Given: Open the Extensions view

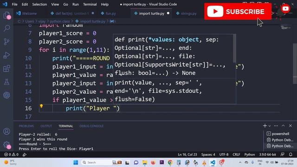Looking at the screenshot, I should [x=6, y=69].
